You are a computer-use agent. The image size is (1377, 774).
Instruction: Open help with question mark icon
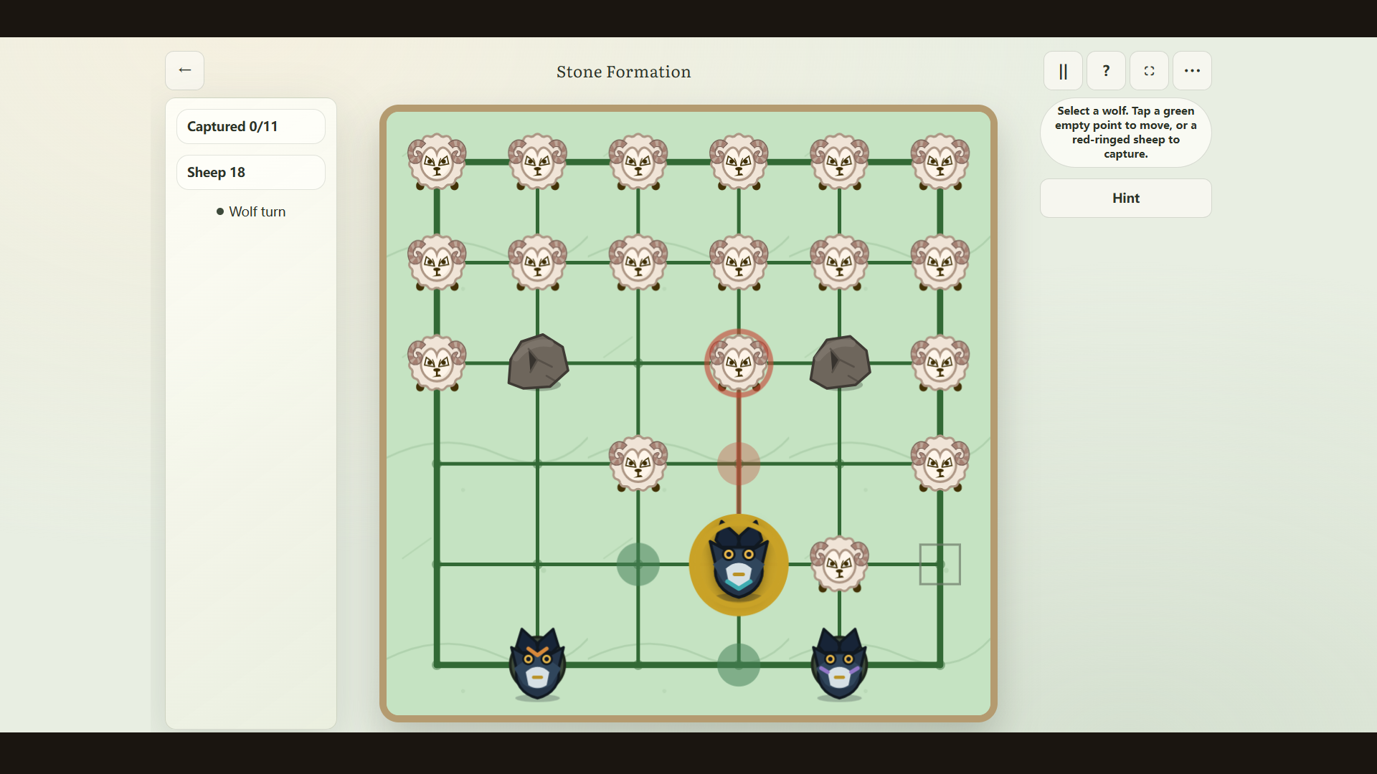[x=1106, y=70]
